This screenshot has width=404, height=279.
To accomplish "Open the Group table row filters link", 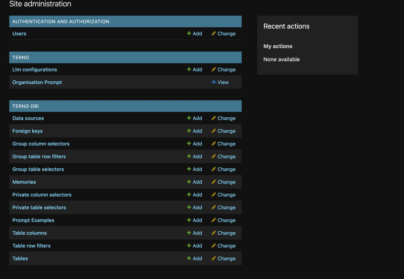I will click(x=39, y=157).
